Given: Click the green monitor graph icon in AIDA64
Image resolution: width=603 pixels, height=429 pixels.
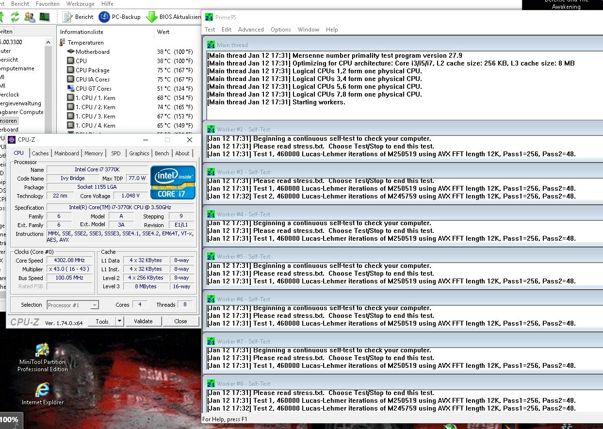Looking at the screenshot, I should tap(45, 17).
